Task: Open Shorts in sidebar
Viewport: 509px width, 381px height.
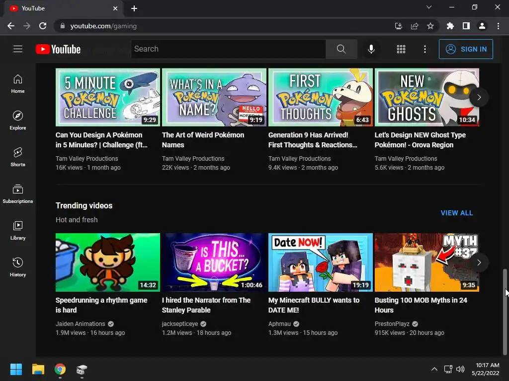Action: tap(18, 157)
